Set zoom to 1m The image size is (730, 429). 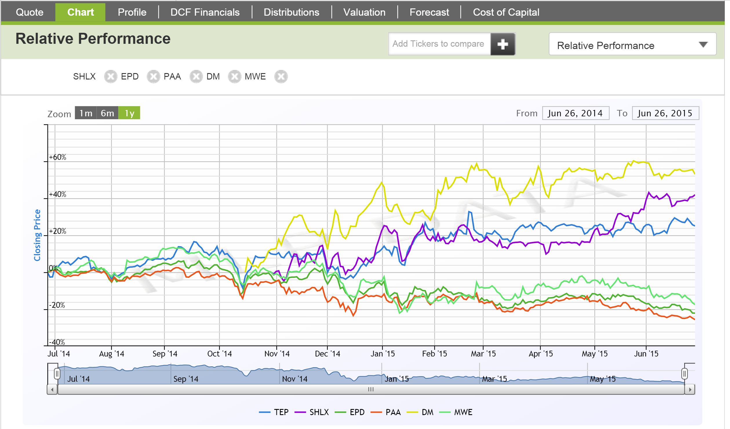(x=86, y=113)
